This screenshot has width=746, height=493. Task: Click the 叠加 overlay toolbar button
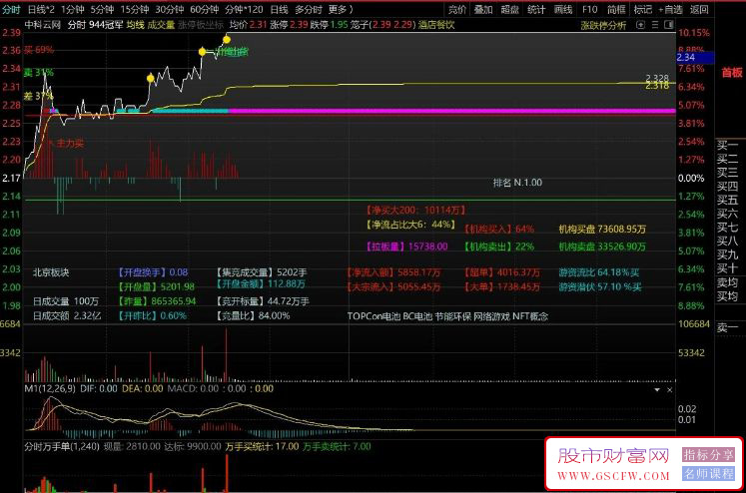click(483, 10)
